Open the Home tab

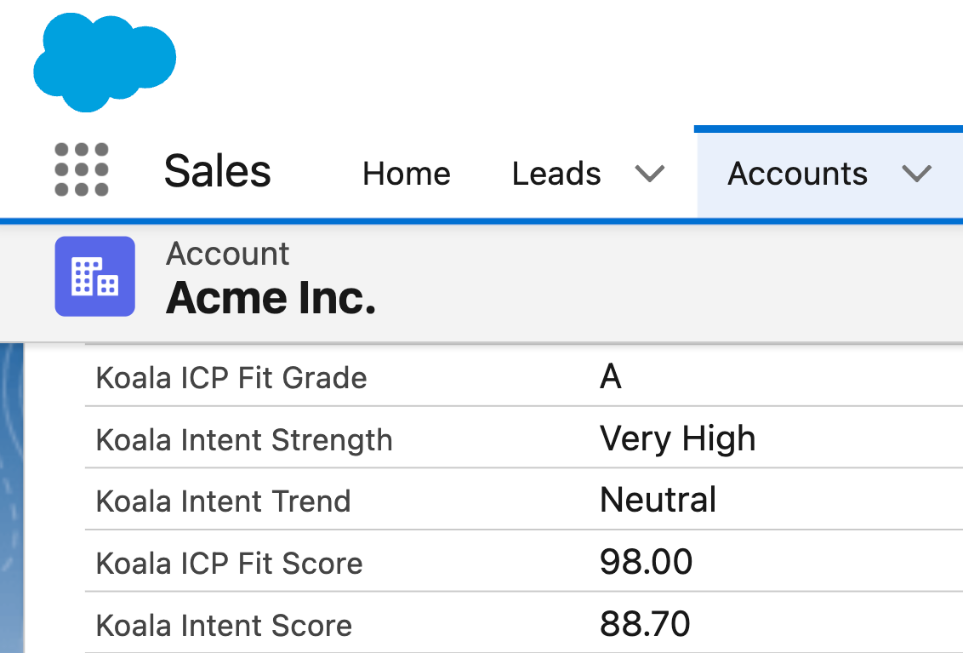click(406, 174)
